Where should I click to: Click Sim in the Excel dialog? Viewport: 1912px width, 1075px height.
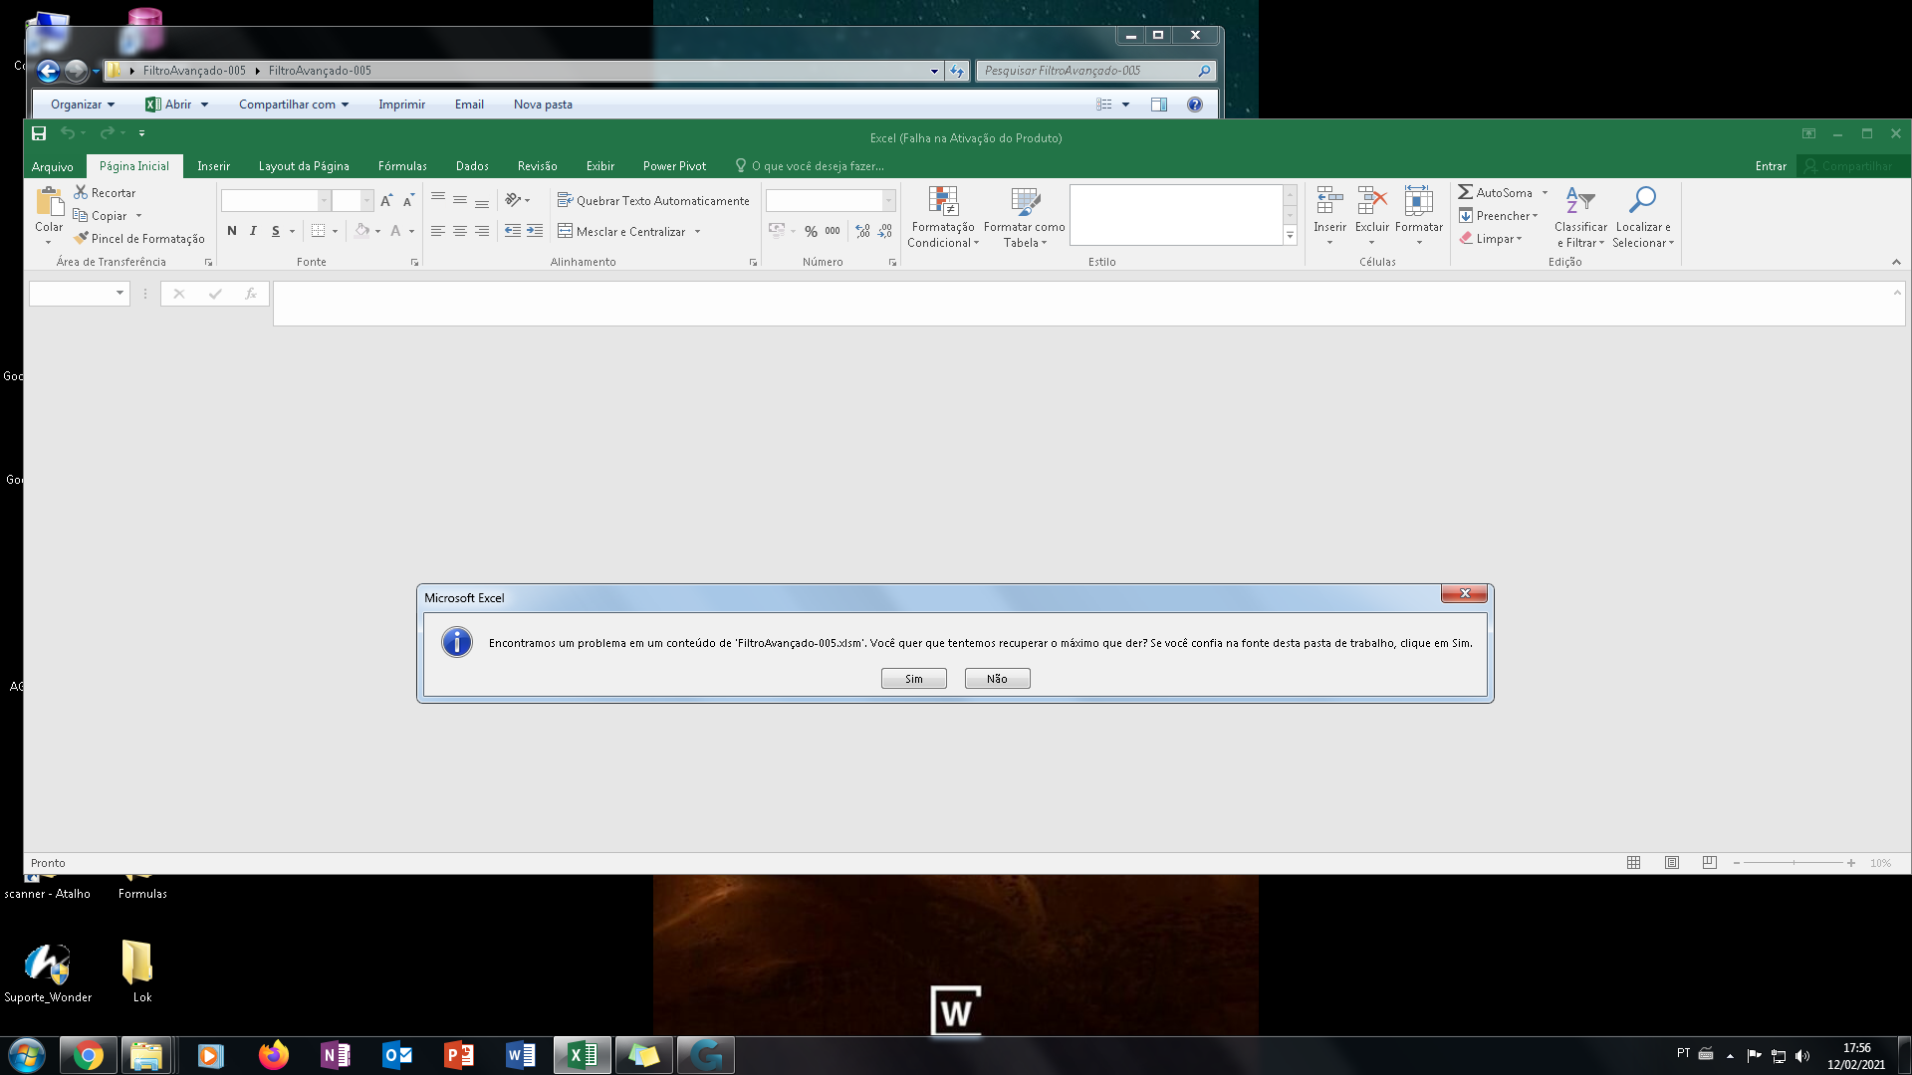(913, 679)
